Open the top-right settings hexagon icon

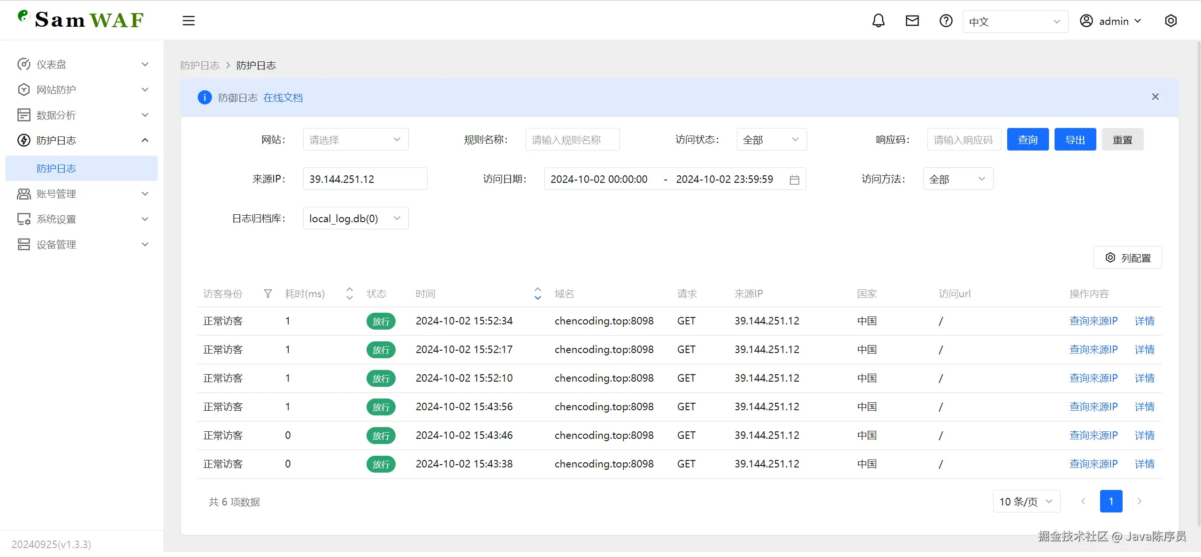pos(1170,21)
